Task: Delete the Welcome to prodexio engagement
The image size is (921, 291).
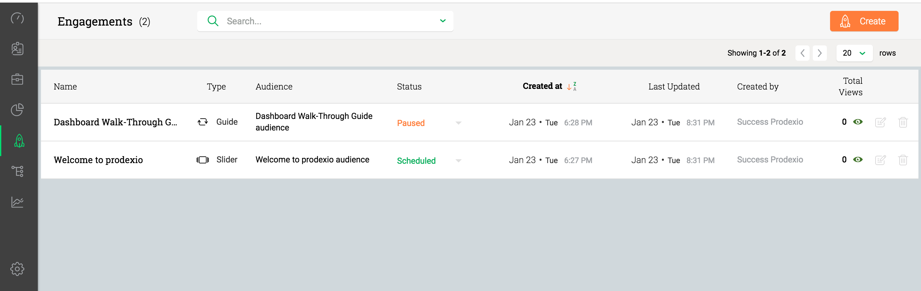Action: (903, 160)
